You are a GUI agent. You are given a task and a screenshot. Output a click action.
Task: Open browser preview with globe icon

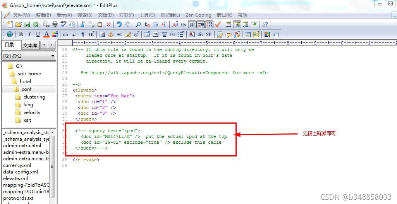click(x=10, y=34)
